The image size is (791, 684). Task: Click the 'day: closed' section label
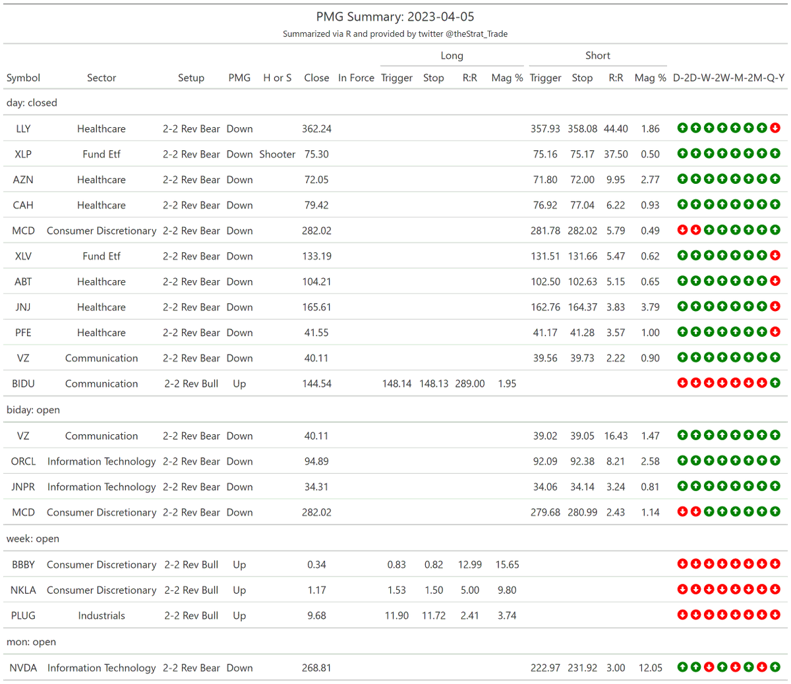(32, 103)
